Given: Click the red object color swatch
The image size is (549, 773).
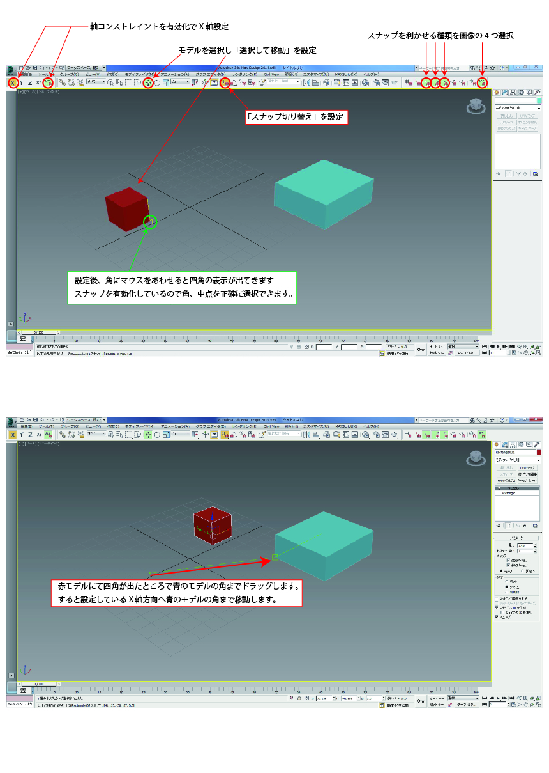Looking at the screenshot, I should (x=539, y=452).
